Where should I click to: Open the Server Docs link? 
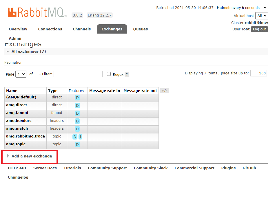tap(45, 168)
